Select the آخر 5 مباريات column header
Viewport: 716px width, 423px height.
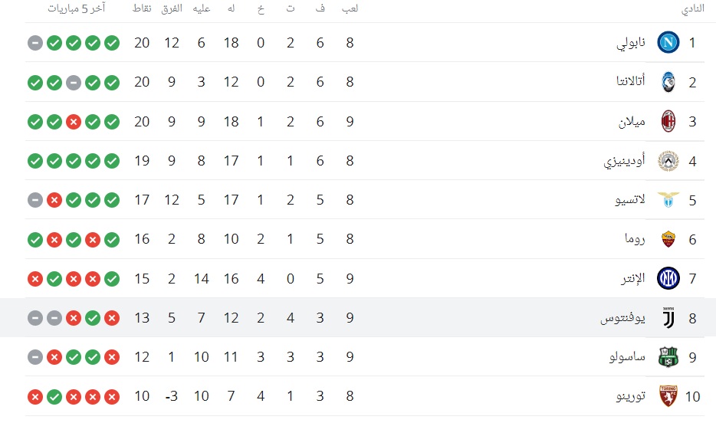coord(77,8)
